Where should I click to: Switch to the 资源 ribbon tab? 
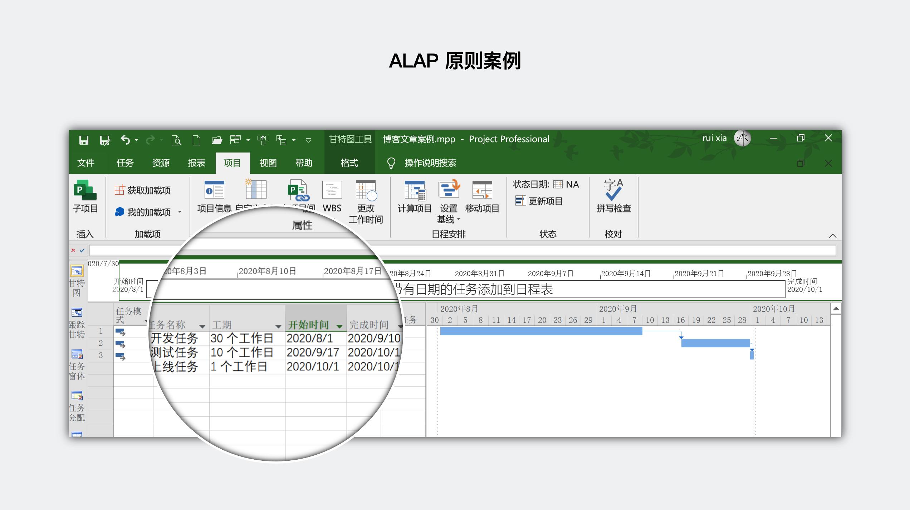point(161,163)
